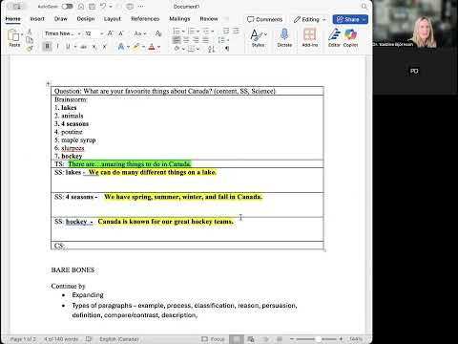458x344 pixels.
Task: Toggle Center paragraph alignment
Action: point(186,40)
